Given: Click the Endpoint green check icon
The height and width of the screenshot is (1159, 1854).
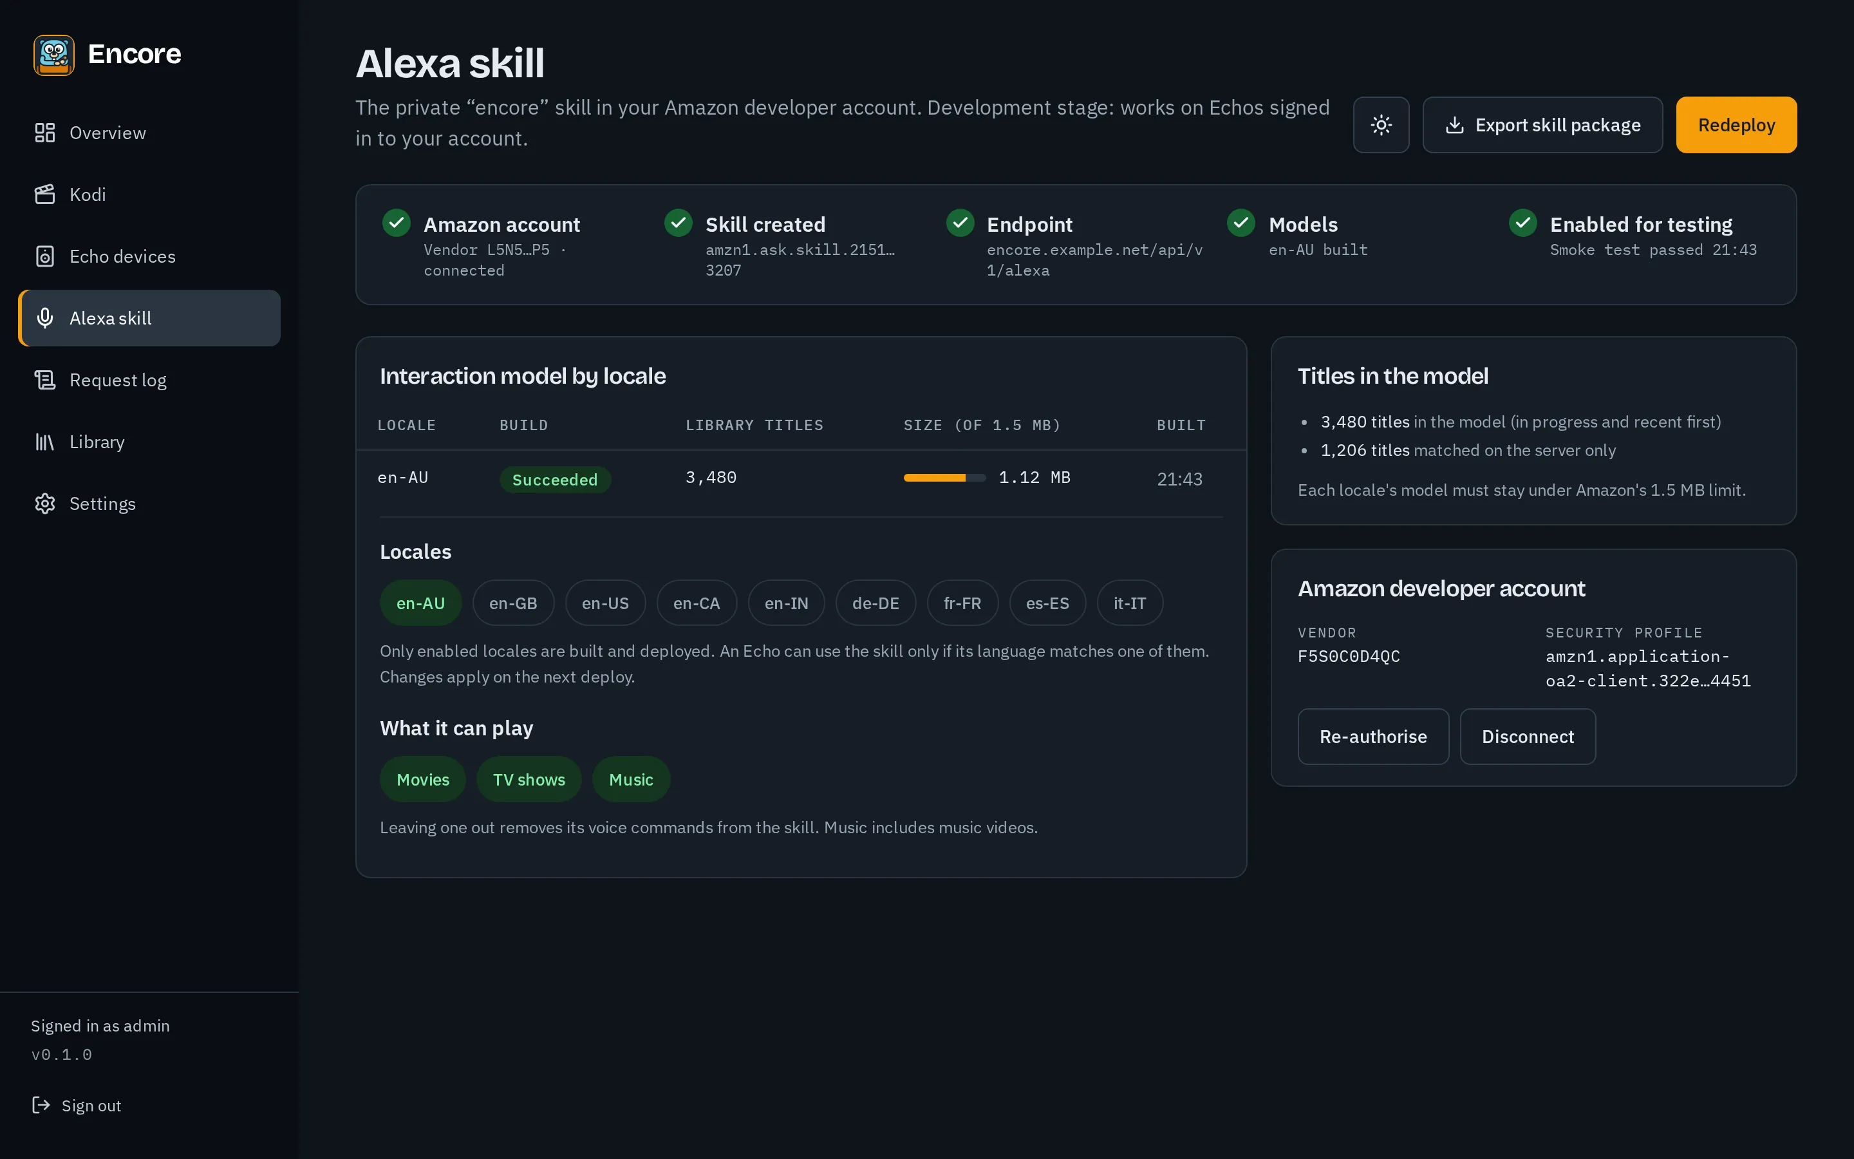Looking at the screenshot, I should [960, 223].
